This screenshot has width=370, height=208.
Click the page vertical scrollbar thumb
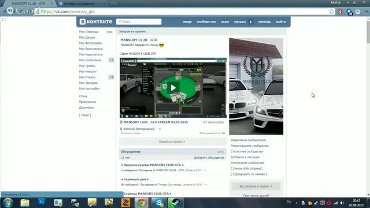368,32
